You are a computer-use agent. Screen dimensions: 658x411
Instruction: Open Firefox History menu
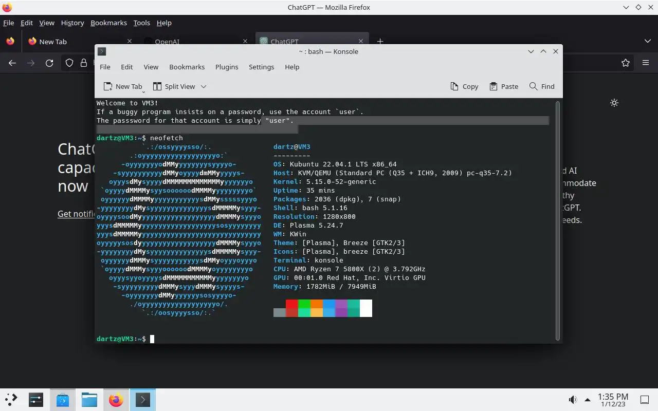click(72, 23)
